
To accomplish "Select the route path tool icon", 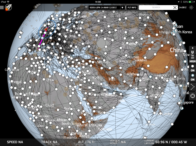I will pos(192,87).
